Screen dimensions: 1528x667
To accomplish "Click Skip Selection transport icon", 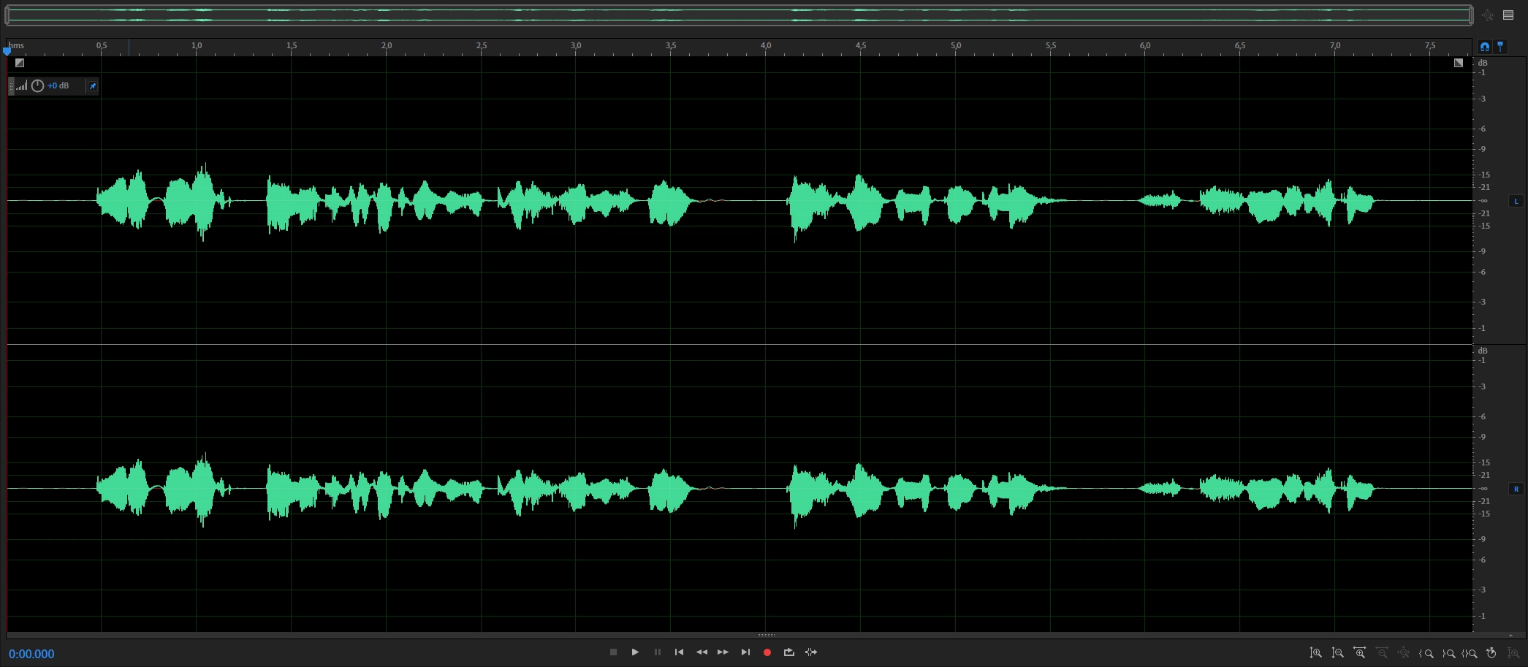I will (x=811, y=652).
